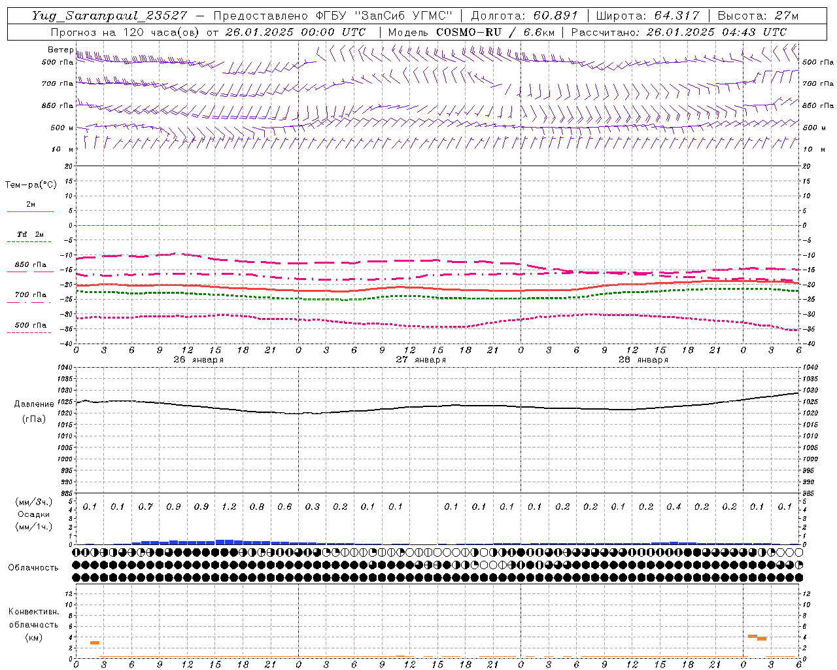Click the 1.2 precipitation value
The image size is (837, 670).
(229, 507)
